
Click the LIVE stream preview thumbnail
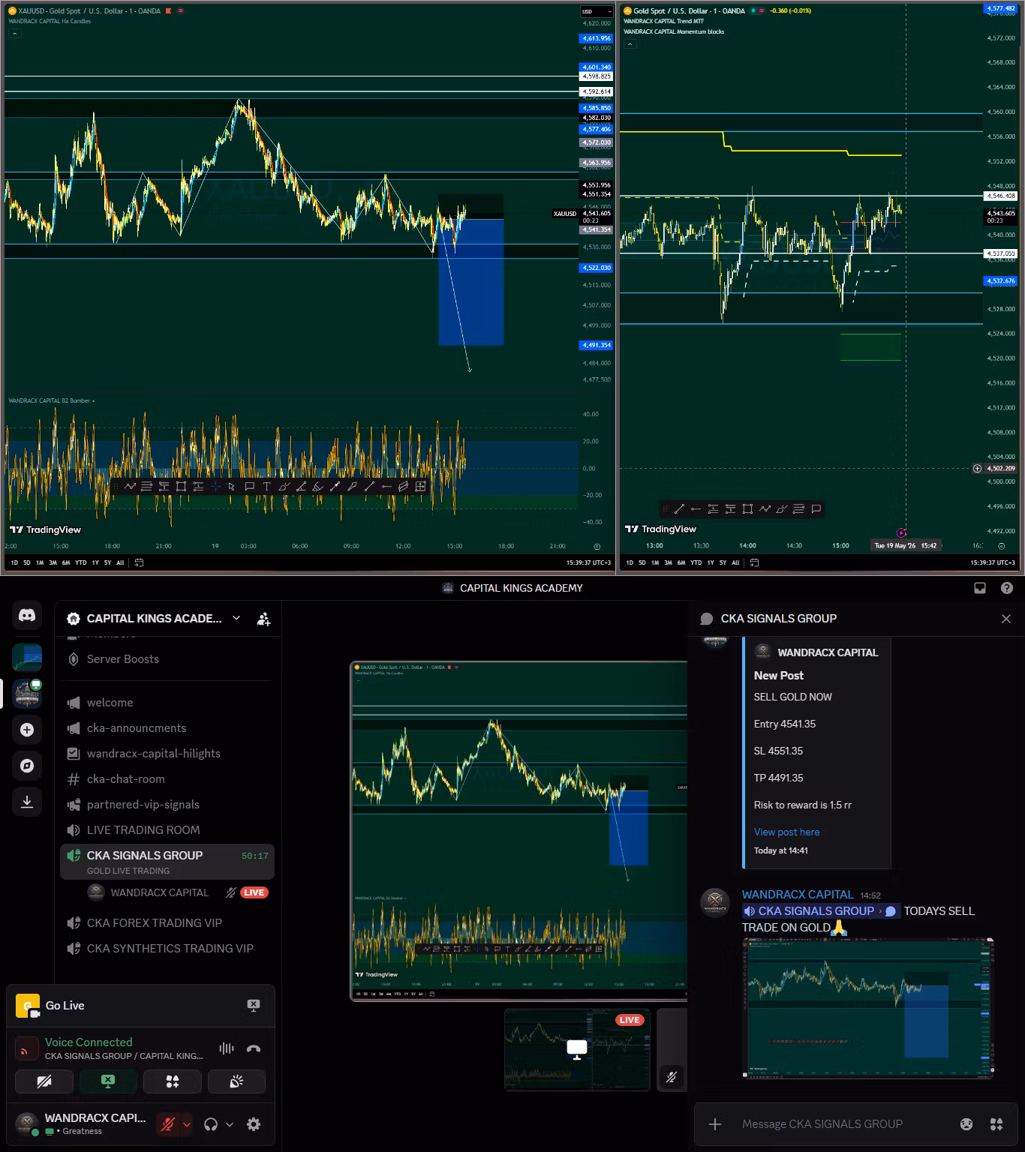pyautogui.click(x=577, y=1049)
